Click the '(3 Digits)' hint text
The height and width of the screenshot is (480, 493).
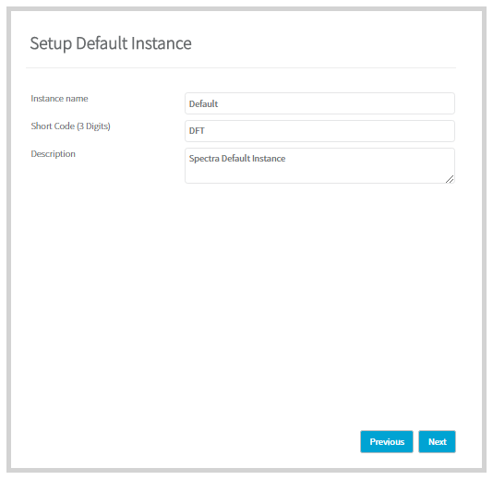point(93,126)
